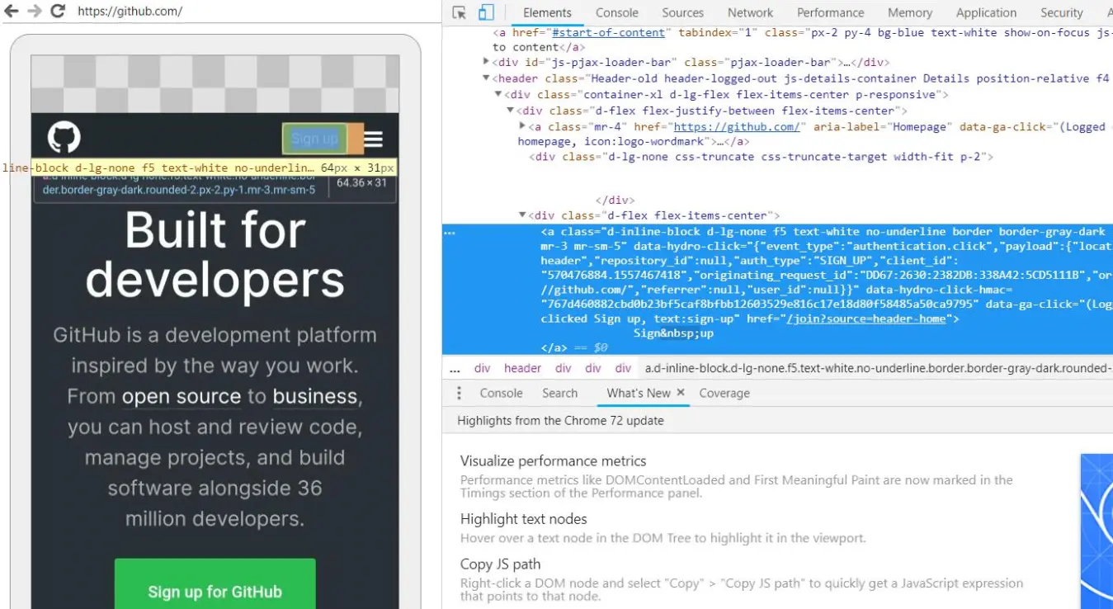Select the d-lg-none css-truncate div node
The image size is (1113, 609).
(762, 157)
